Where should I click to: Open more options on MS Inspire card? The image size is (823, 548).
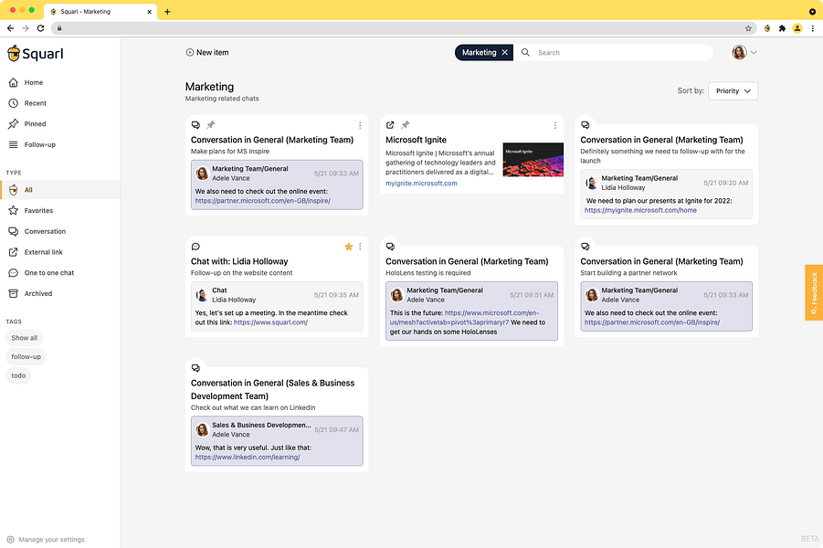point(360,125)
